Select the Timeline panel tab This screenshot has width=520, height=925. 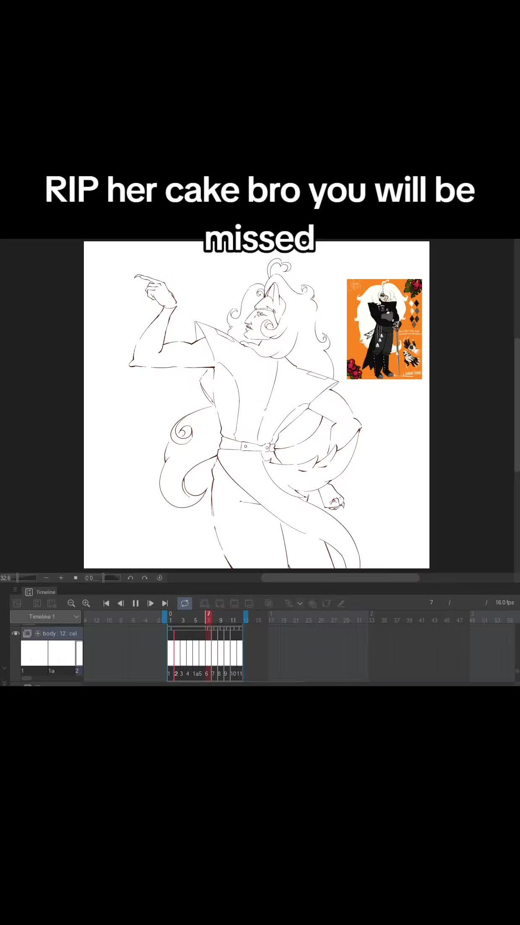click(x=41, y=592)
